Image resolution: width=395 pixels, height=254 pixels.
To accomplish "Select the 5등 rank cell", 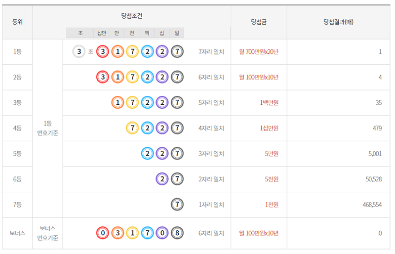I will 17,154.
